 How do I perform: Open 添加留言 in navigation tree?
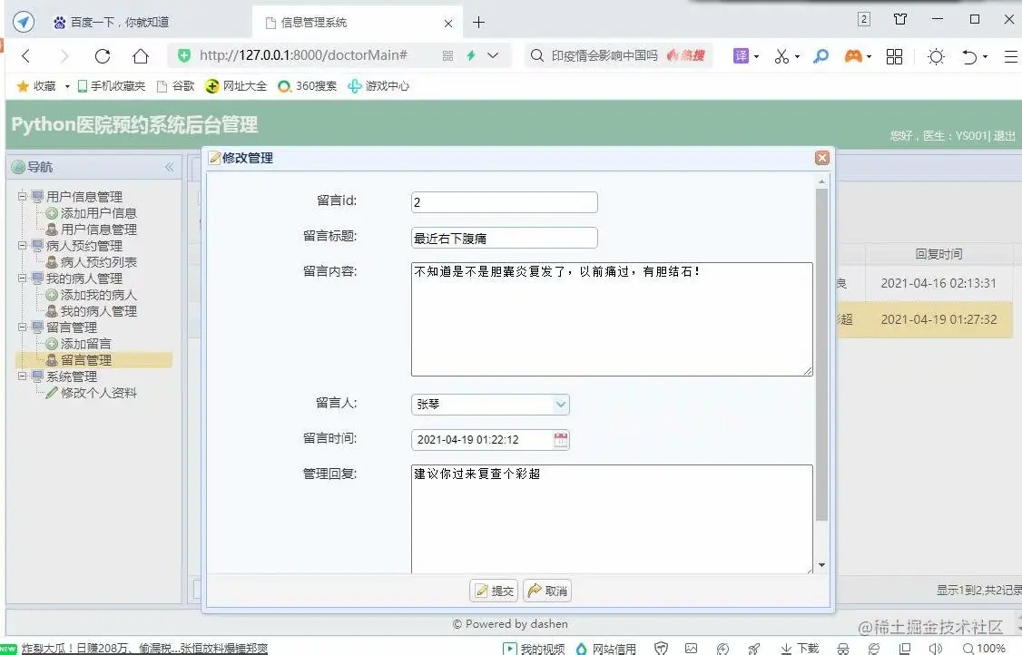pos(86,344)
